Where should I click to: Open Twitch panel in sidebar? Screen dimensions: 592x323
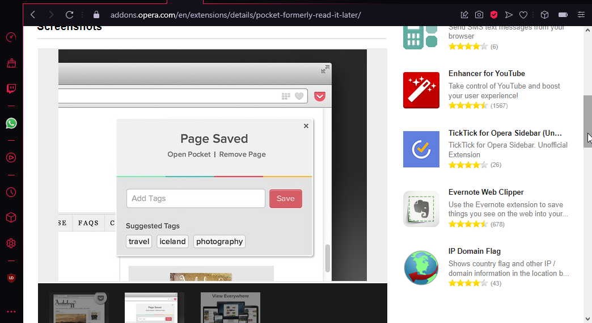coord(11,89)
